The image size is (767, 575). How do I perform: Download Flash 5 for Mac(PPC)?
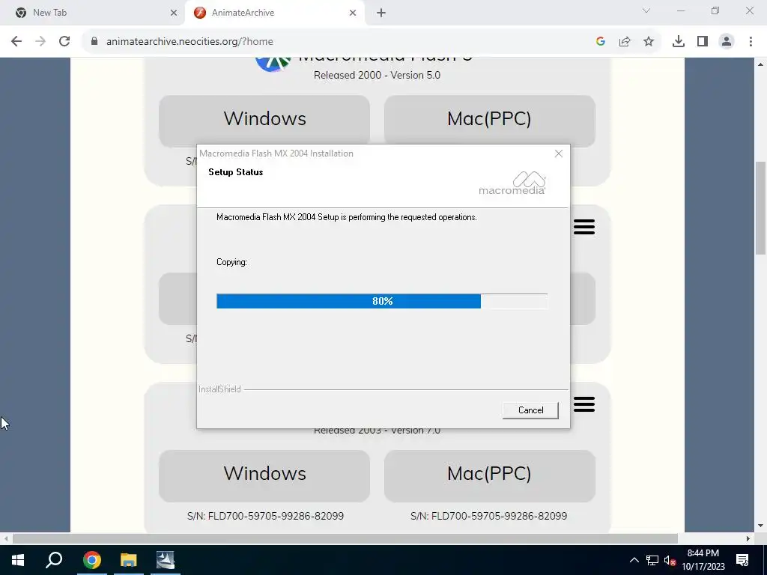pos(489,121)
